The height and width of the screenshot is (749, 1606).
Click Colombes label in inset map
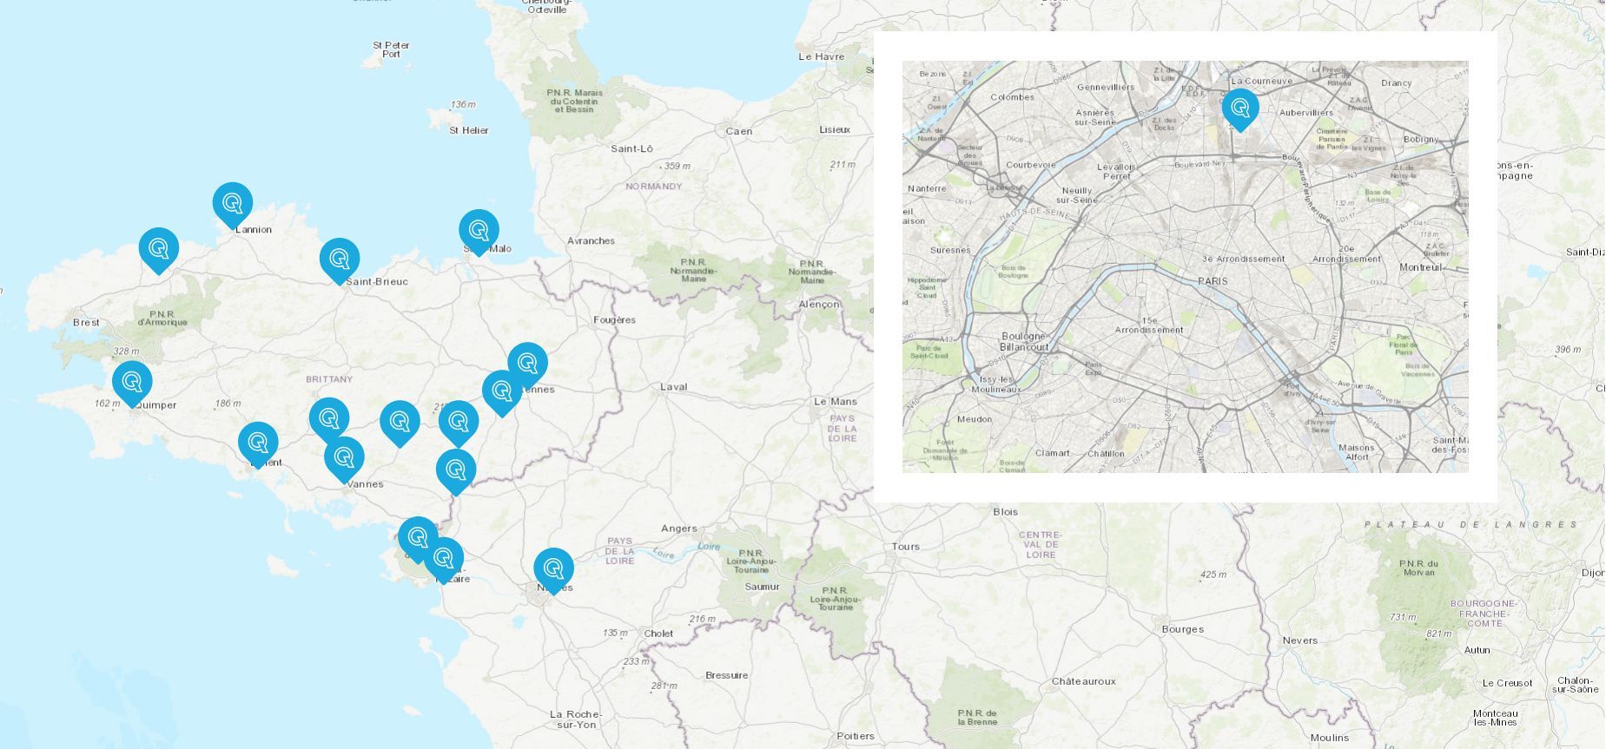pyautogui.click(x=1013, y=97)
